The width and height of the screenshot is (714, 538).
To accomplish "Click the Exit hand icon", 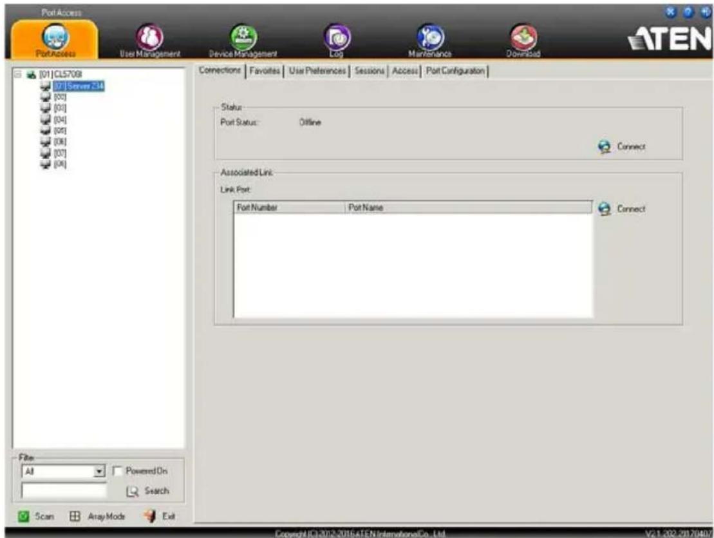I will point(150,516).
